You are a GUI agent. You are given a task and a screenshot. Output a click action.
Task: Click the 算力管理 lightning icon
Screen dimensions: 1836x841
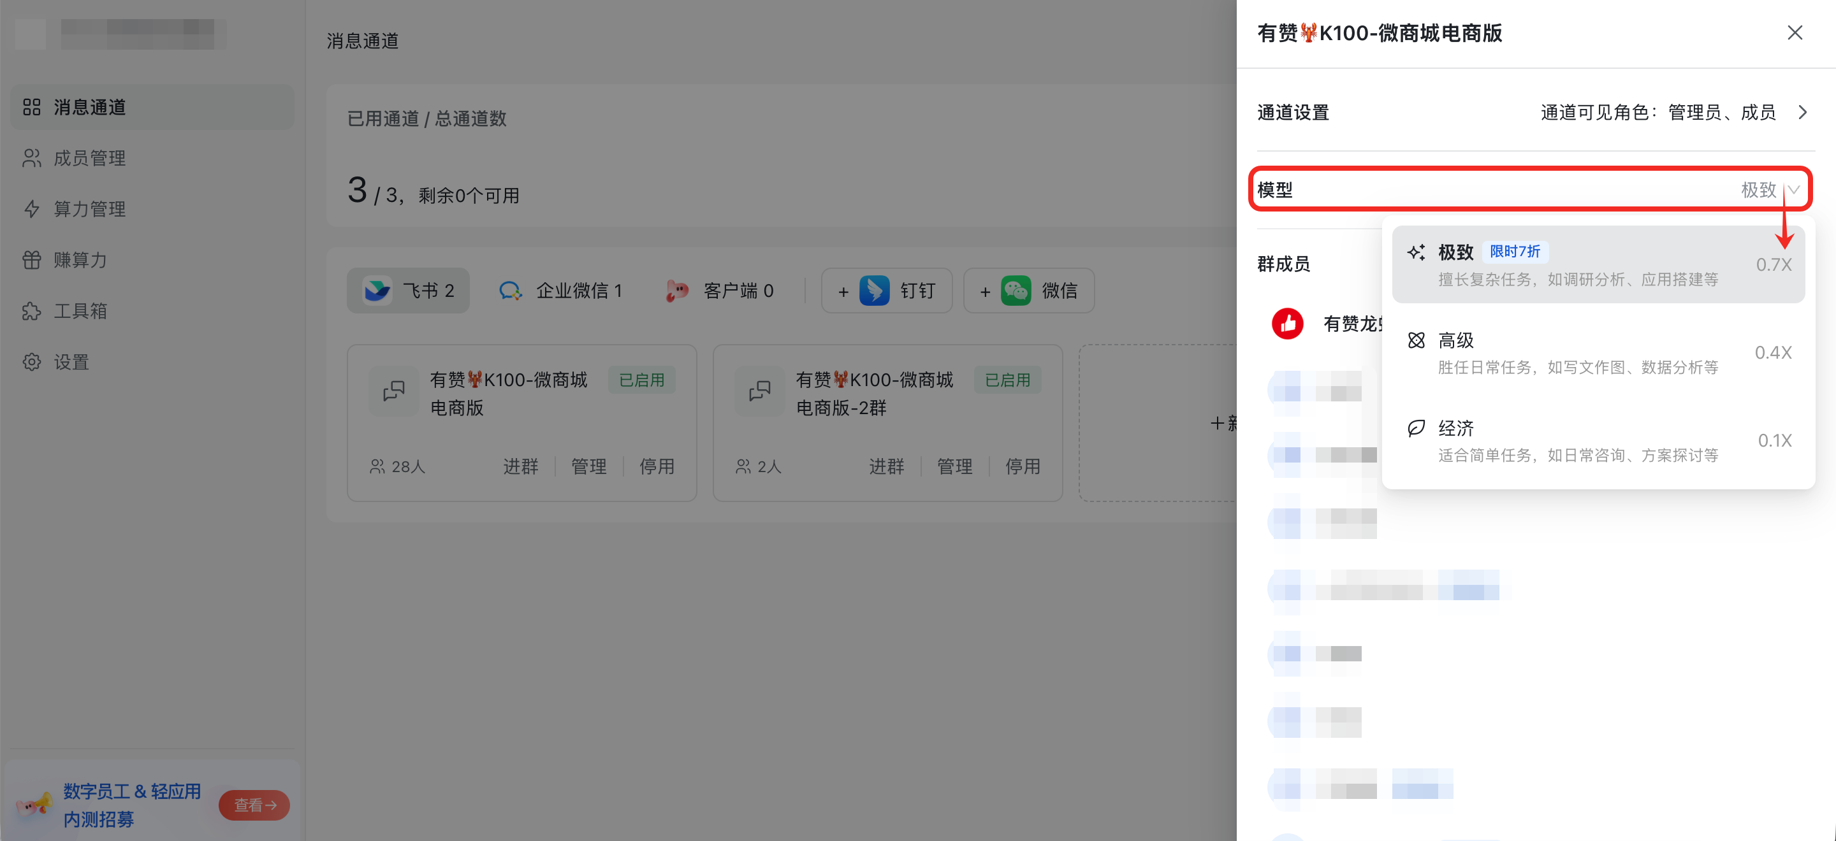(31, 208)
